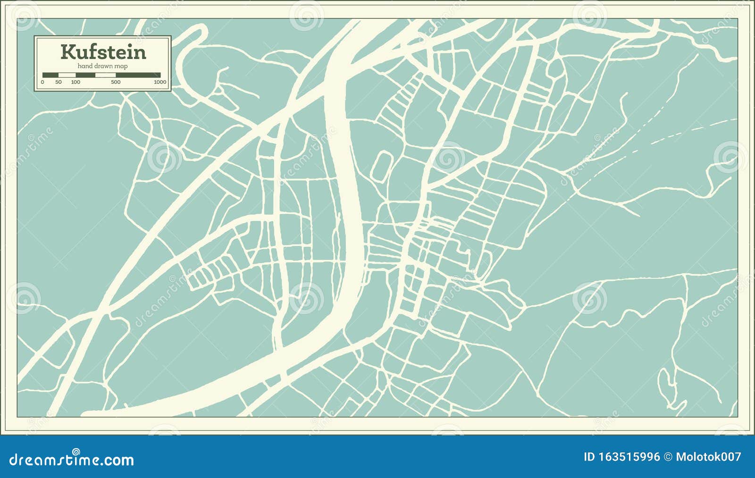Select the 500 segment of the scale bar

115,82
